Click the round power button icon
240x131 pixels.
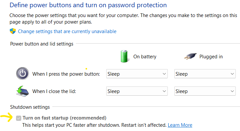[22, 74]
